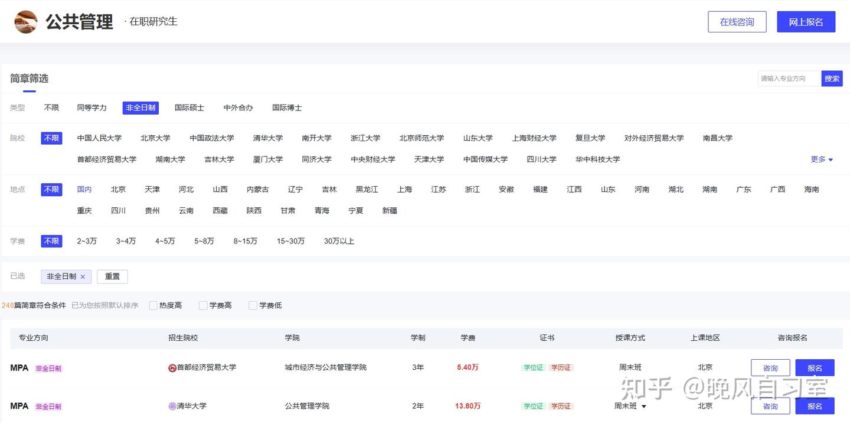Filter by 对外经济贸易大学
Image resolution: width=850 pixels, height=423 pixels.
654,138
